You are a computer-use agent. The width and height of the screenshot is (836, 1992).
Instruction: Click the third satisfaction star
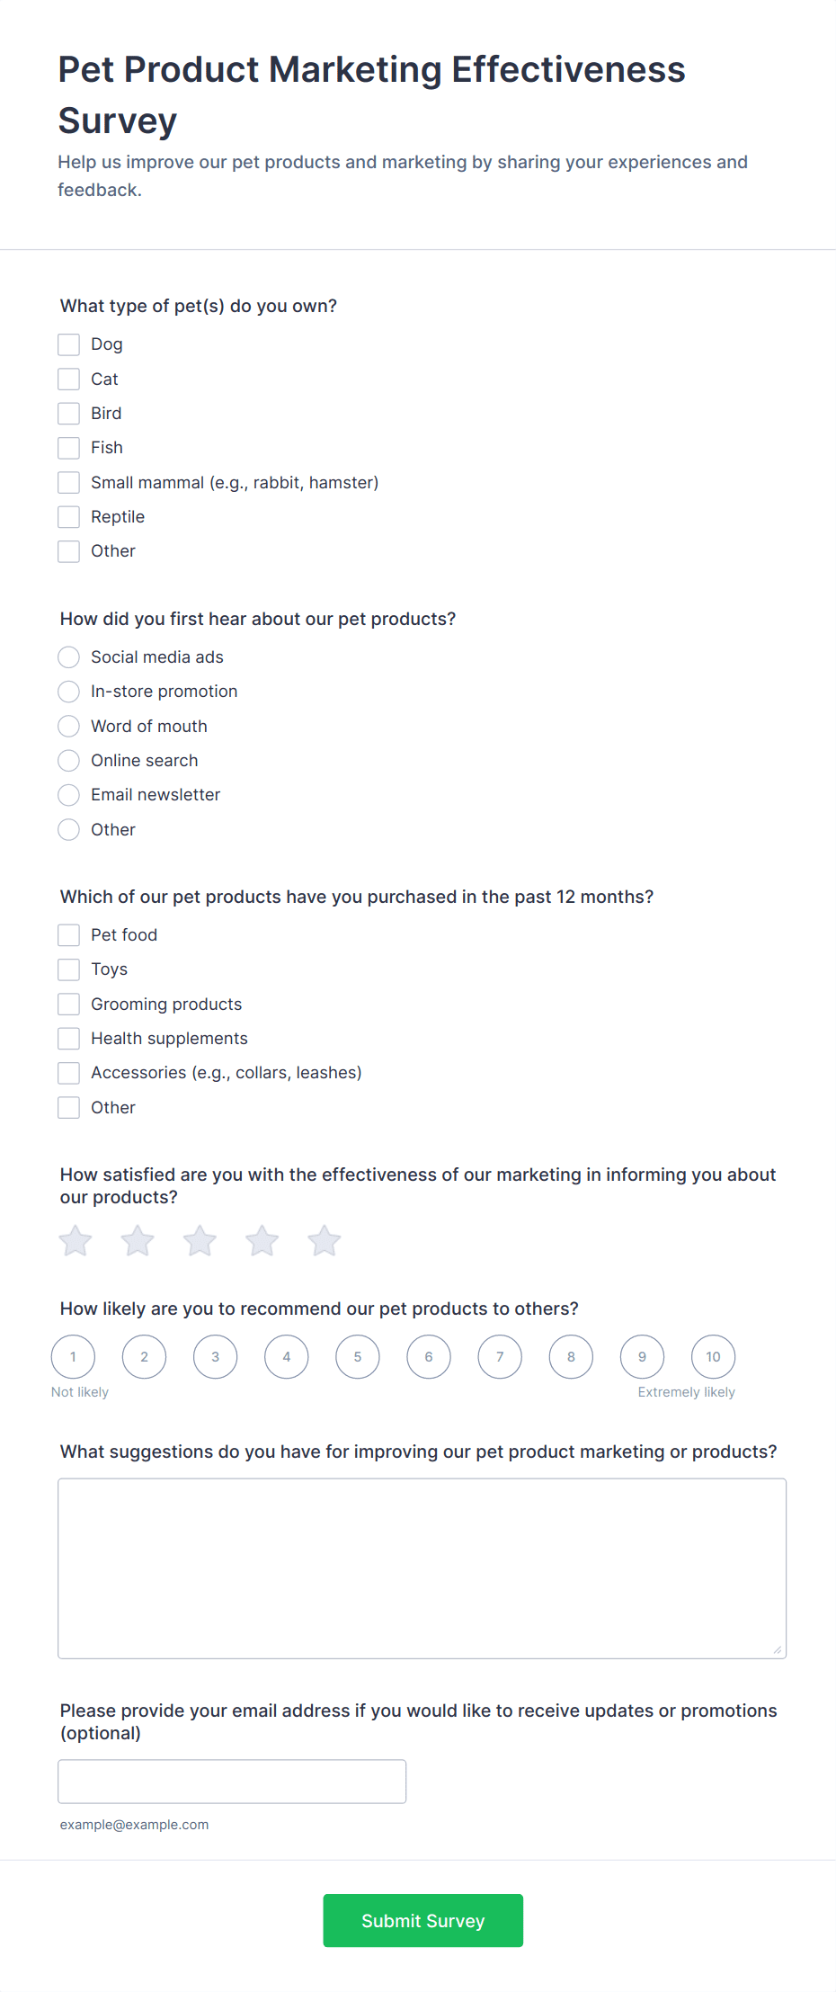pyautogui.click(x=200, y=1241)
